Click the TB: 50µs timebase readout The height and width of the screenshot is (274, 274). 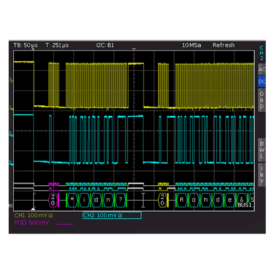point(25,45)
